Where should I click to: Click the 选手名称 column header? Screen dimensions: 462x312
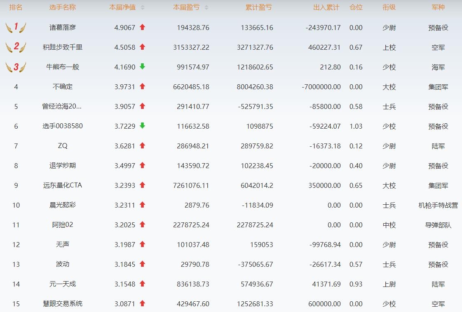63,7
